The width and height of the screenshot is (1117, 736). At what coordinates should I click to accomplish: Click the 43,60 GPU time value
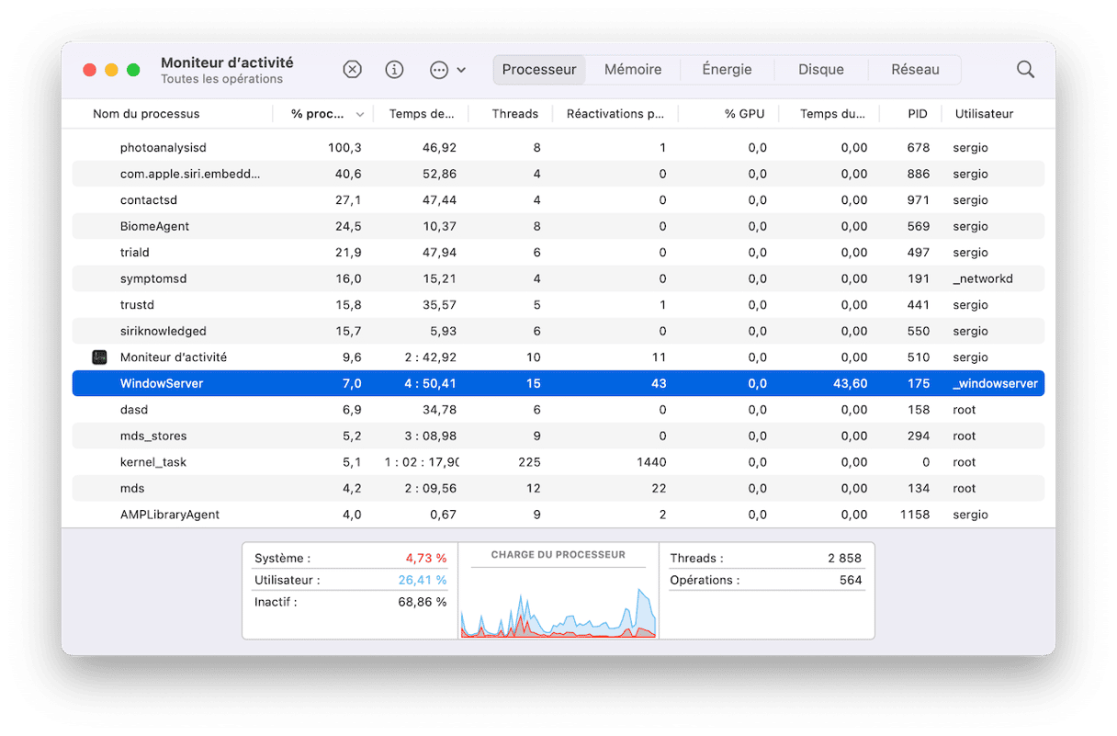pos(851,383)
